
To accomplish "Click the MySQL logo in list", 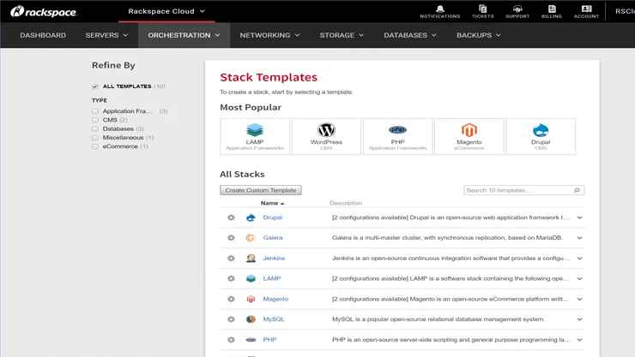I will (251, 319).
